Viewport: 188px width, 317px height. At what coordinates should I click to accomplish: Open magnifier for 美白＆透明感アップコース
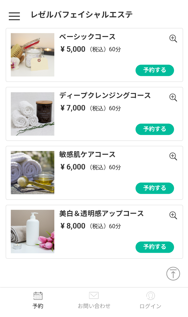click(173, 215)
